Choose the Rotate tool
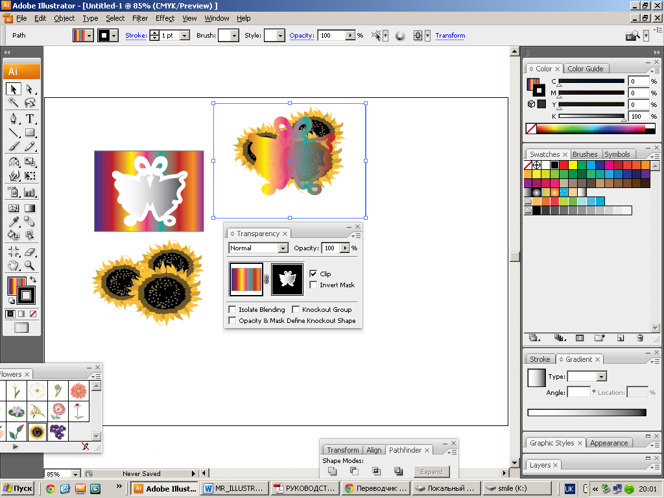 [13, 161]
